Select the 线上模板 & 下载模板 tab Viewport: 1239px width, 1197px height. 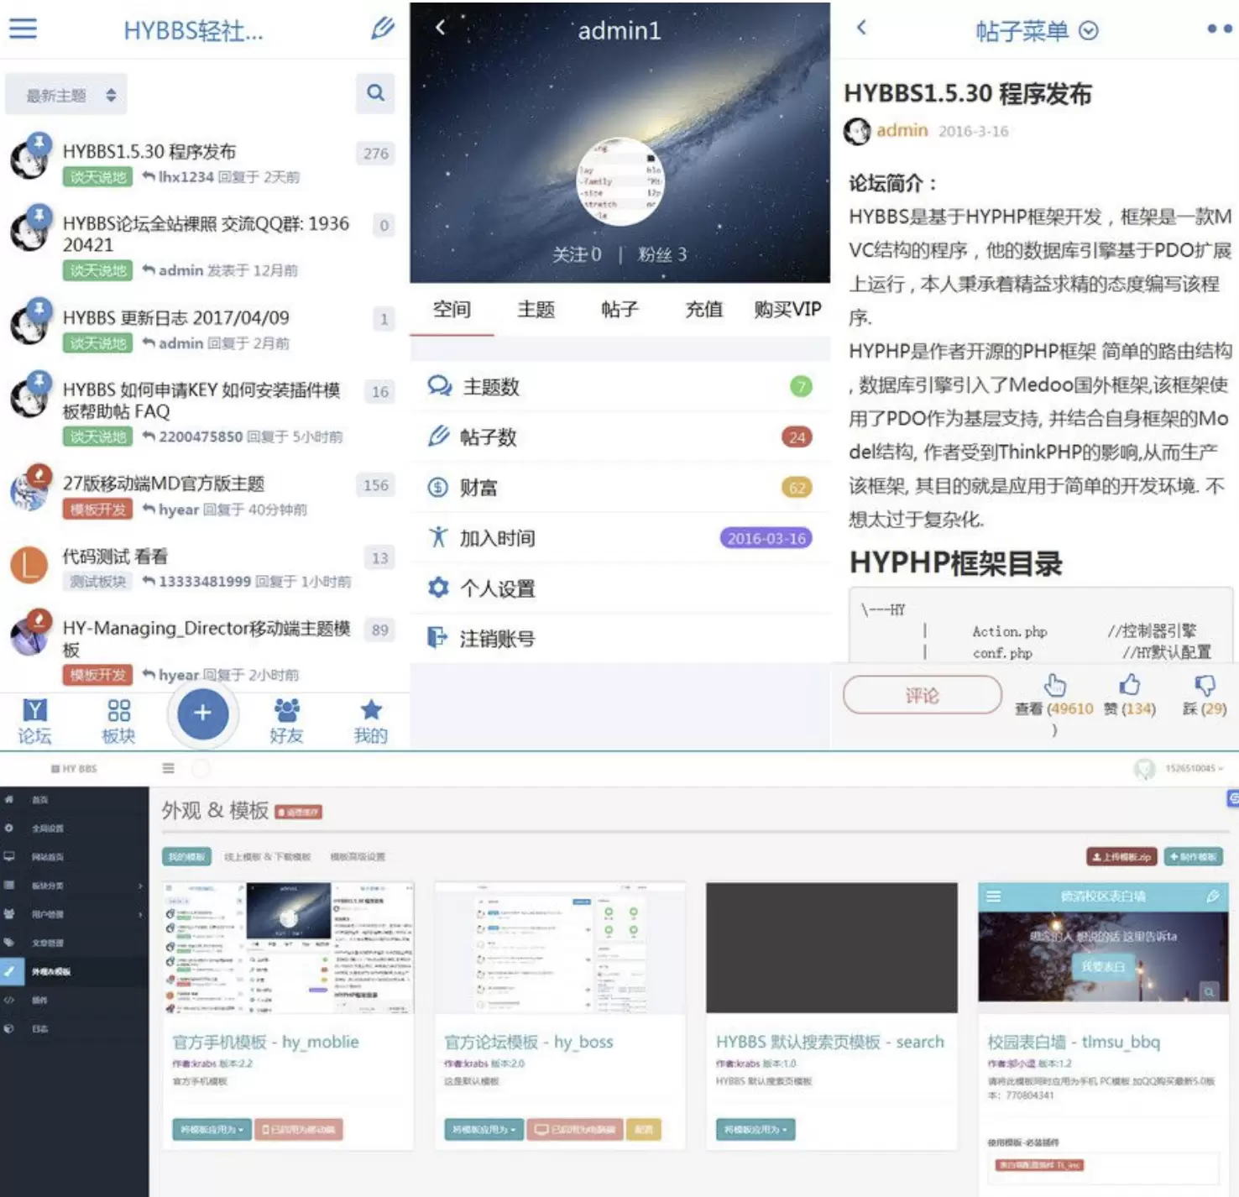click(x=267, y=857)
